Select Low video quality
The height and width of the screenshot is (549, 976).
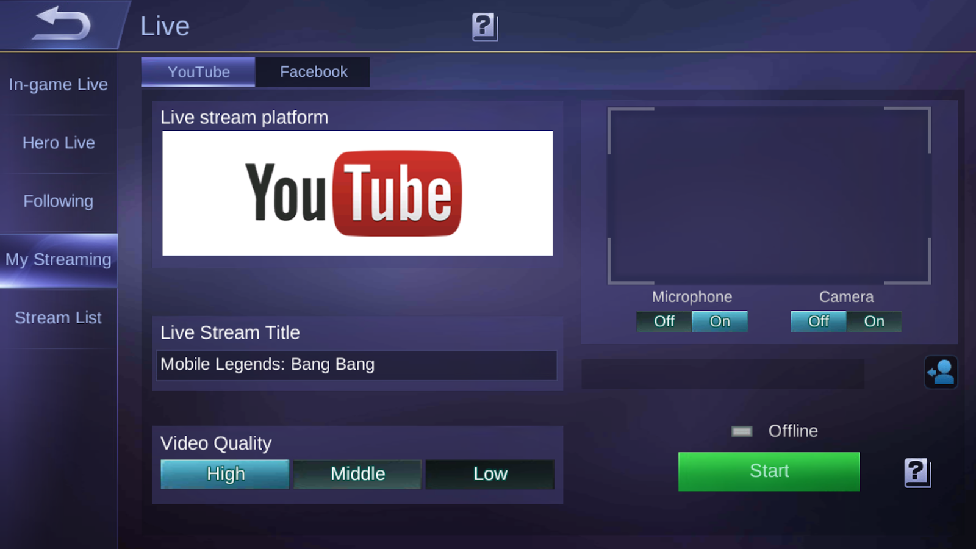click(x=490, y=474)
